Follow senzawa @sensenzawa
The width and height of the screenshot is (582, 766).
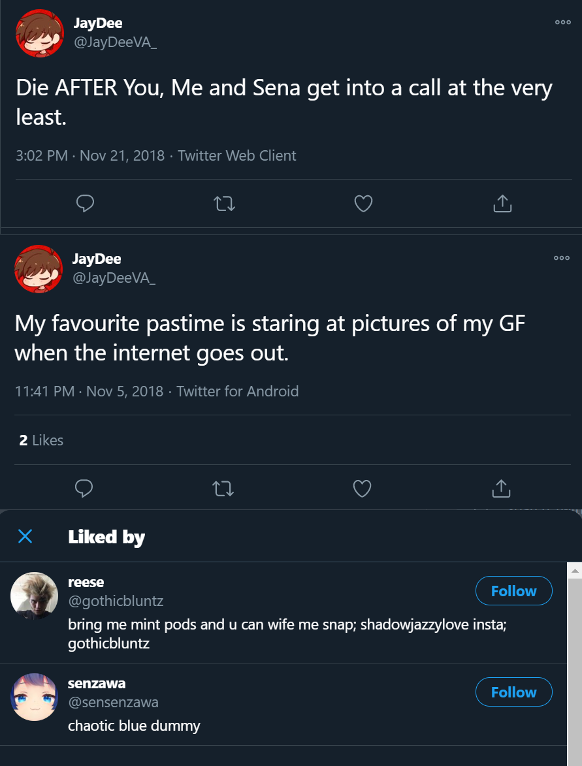click(x=513, y=692)
